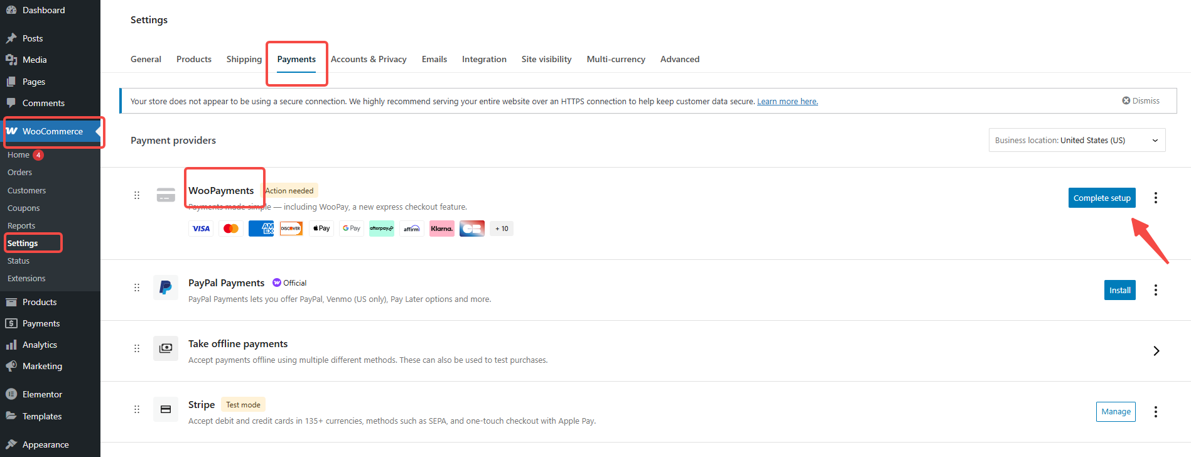Dismiss the HTTPS security notice
The width and height of the screenshot is (1191, 457).
(x=1141, y=101)
